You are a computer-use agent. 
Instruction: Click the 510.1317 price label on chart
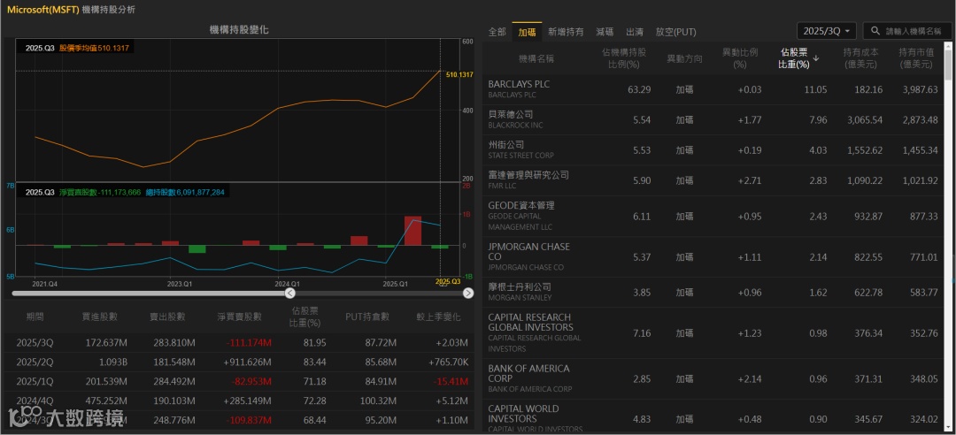click(x=459, y=75)
